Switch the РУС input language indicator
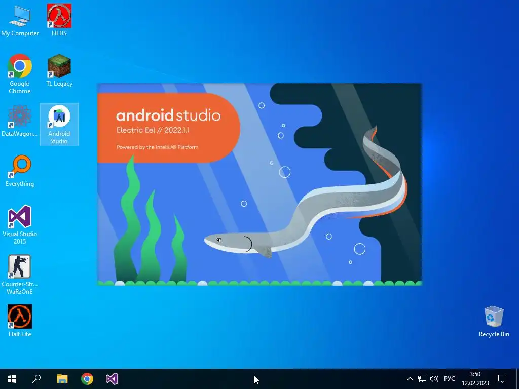The width and height of the screenshot is (519, 389). [x=450, y=379]
